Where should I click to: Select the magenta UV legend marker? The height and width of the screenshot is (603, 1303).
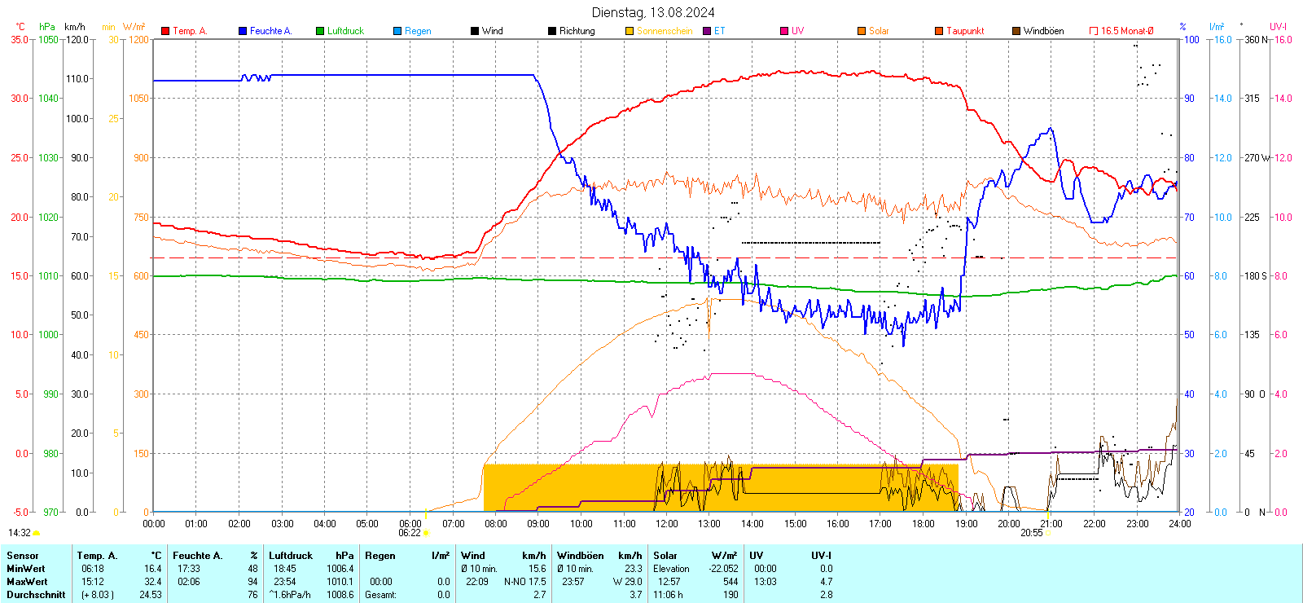784,31
